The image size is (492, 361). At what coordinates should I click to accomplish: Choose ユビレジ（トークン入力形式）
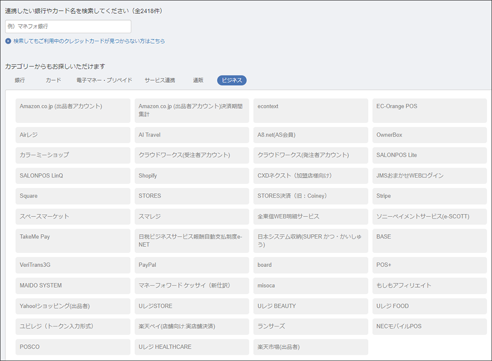(73, 327)
